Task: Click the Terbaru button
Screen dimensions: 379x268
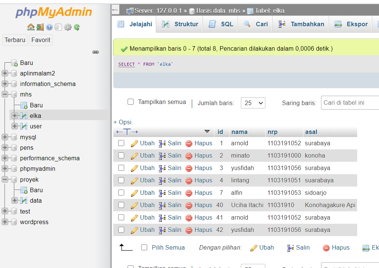Action: [15, 40]
